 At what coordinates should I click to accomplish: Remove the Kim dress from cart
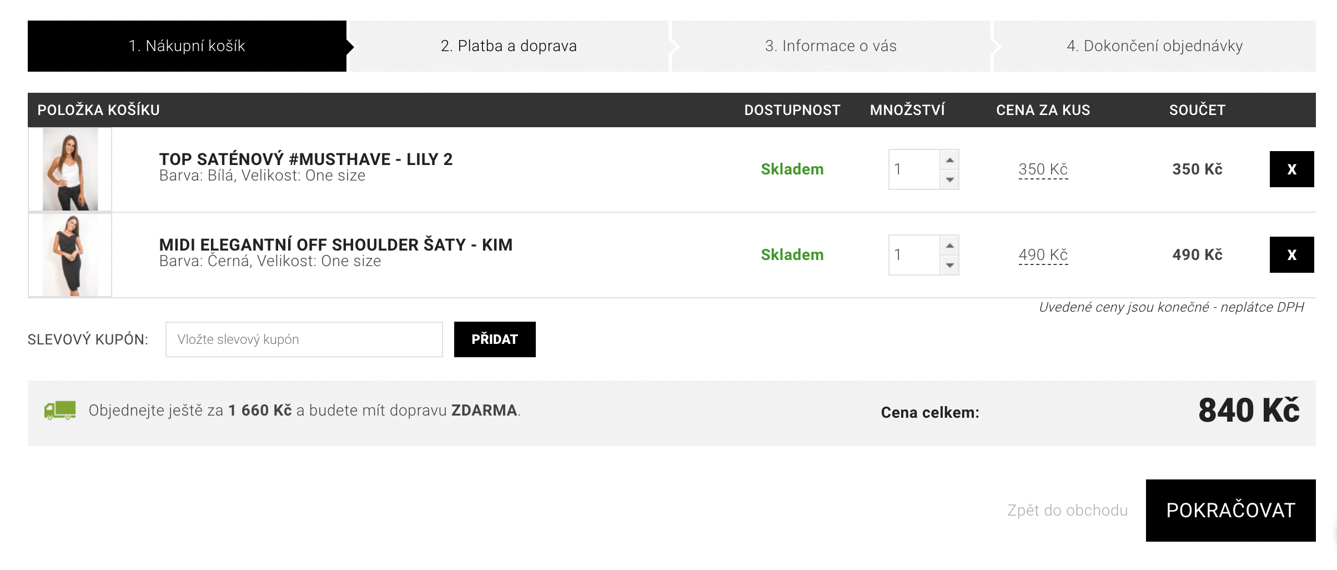[x=1291, y=254]
